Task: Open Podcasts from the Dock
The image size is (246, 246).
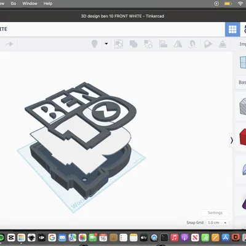Action: point(184,238)
